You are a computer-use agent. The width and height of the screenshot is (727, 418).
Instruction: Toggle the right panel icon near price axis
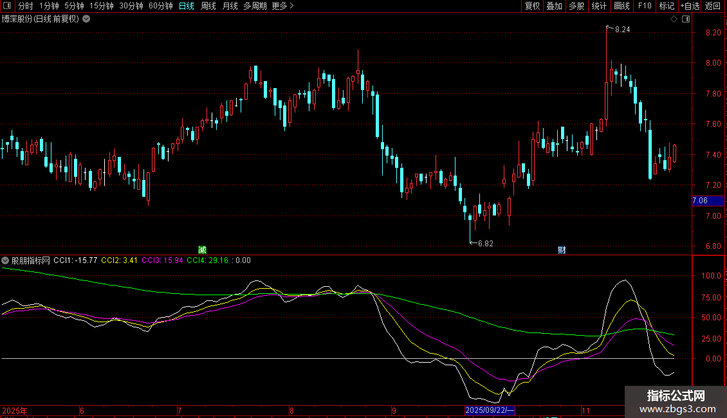click(x=686, y=19)
